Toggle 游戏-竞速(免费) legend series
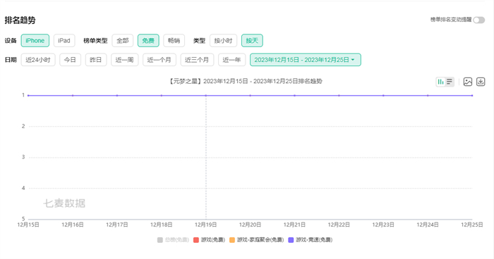This screenshot has height=259, width=494. (311, 240)
